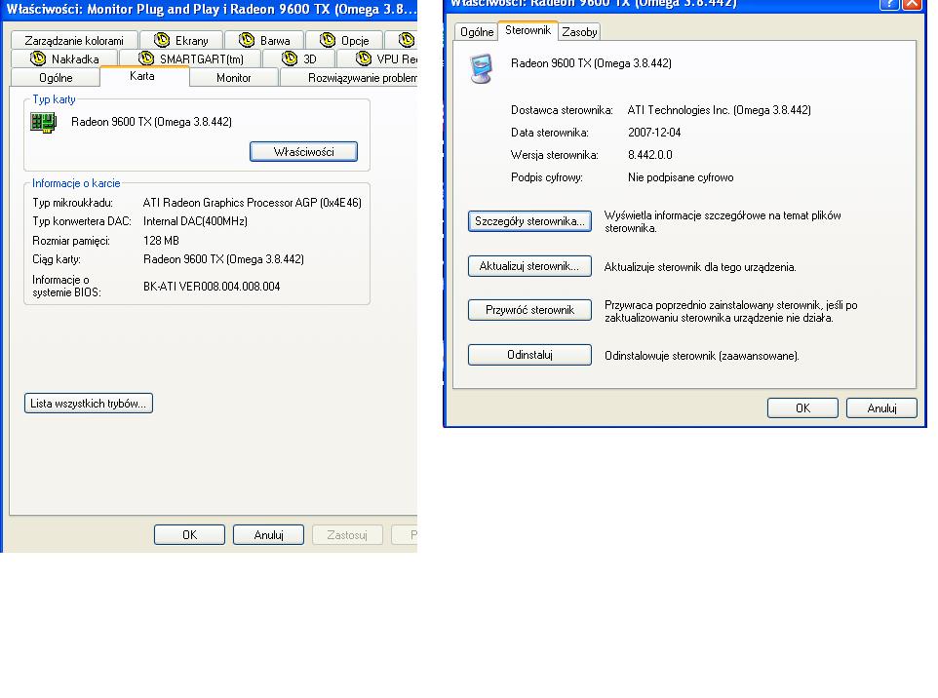The width and height of the screenshot is (938, 698).
Task: Switch to the Barwa tab
Action: [264, 41]
